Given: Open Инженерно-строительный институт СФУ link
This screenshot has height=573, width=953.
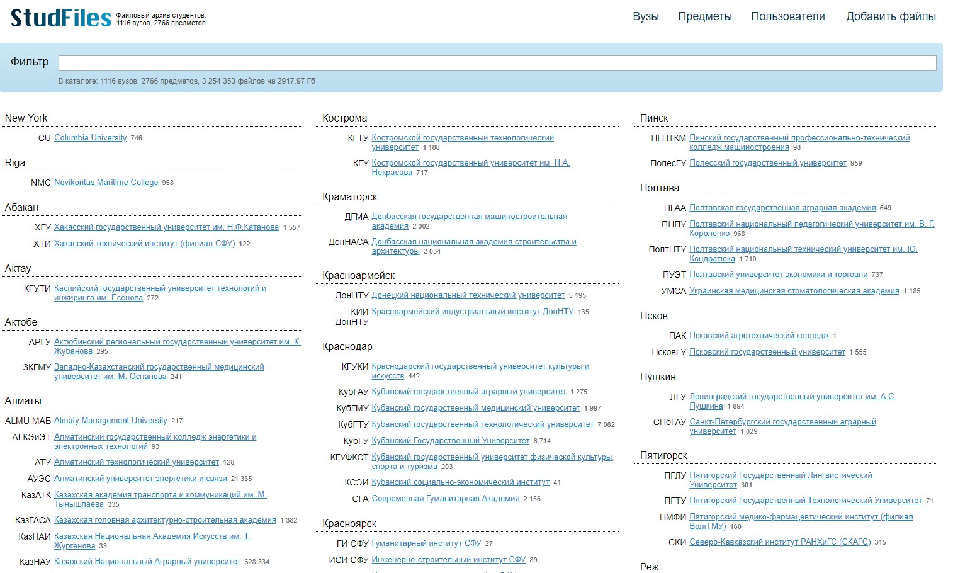Looking at the screenshot, I should click(449, 560).
